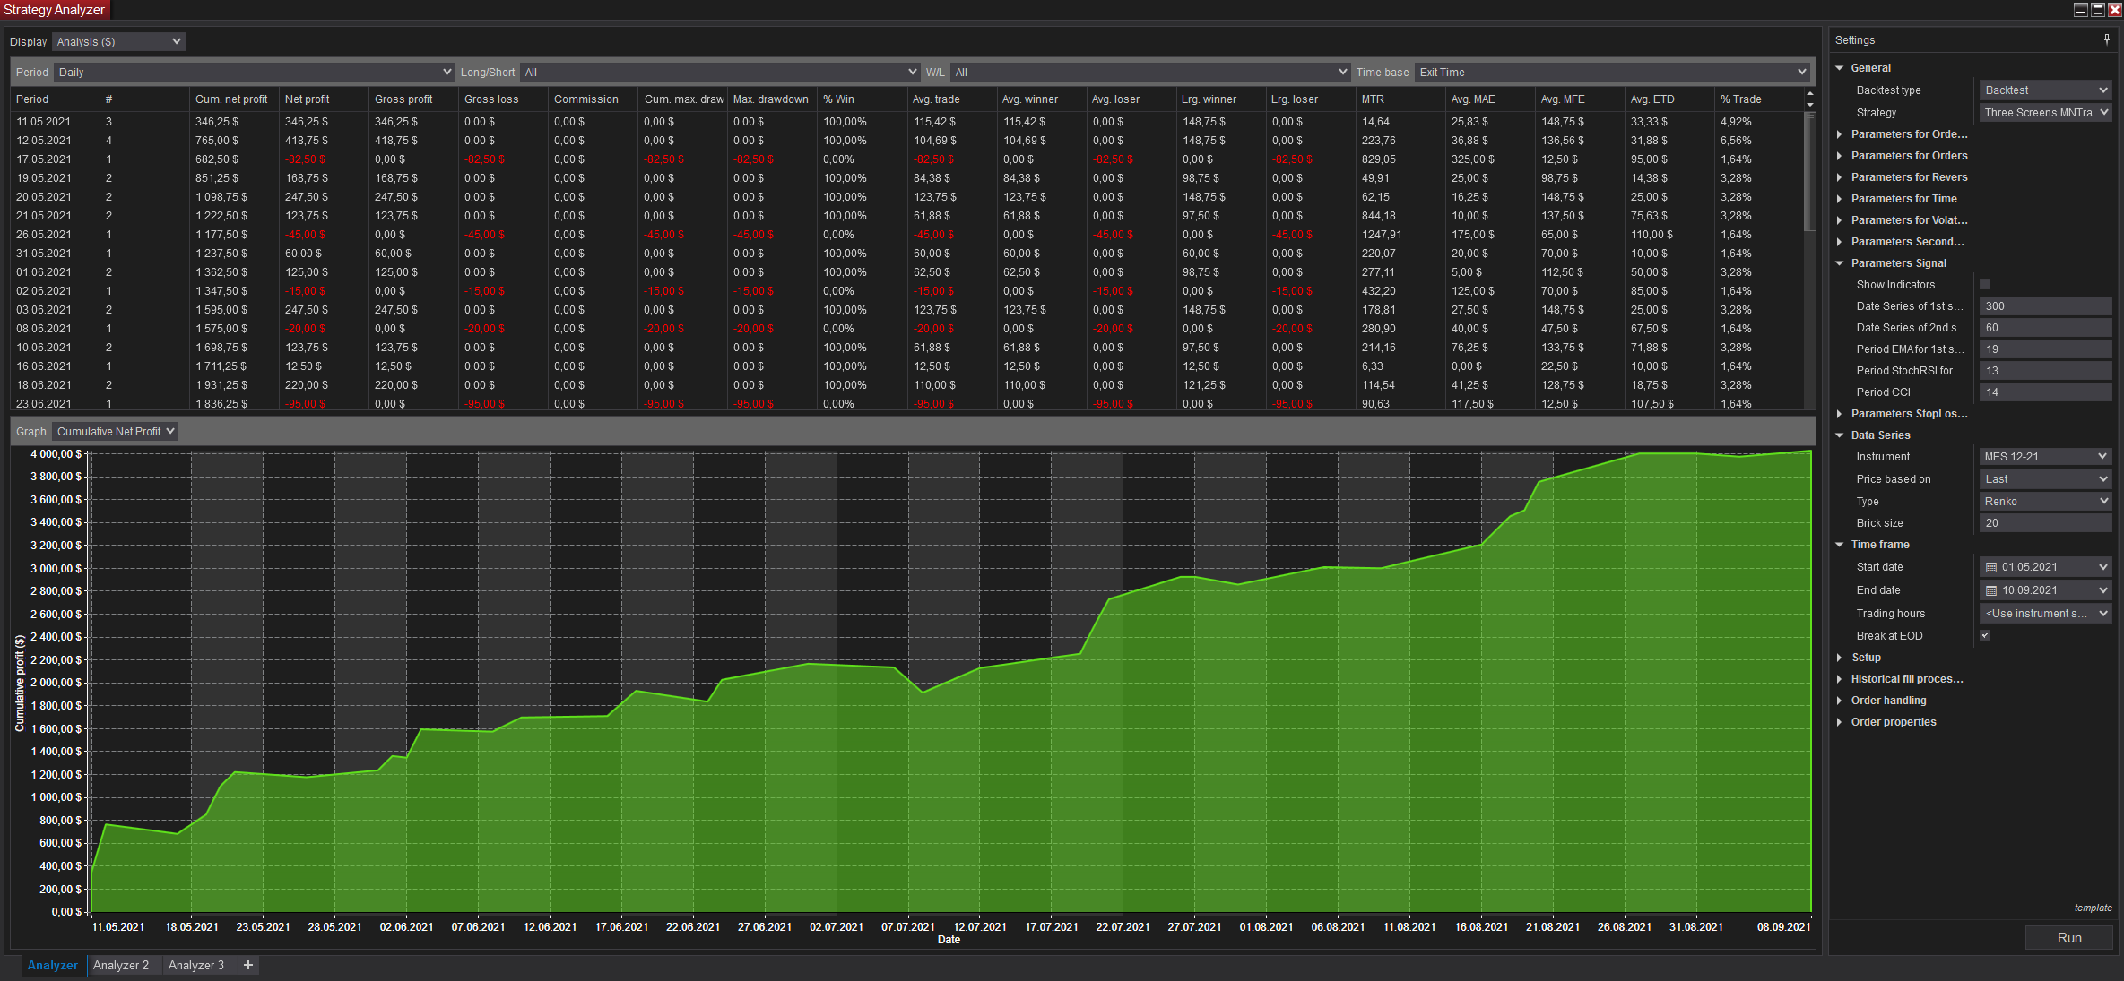This screenshot has width=2124, height=981.
Task: Select the 26.05.2021 period row
Action: [906, 234]
